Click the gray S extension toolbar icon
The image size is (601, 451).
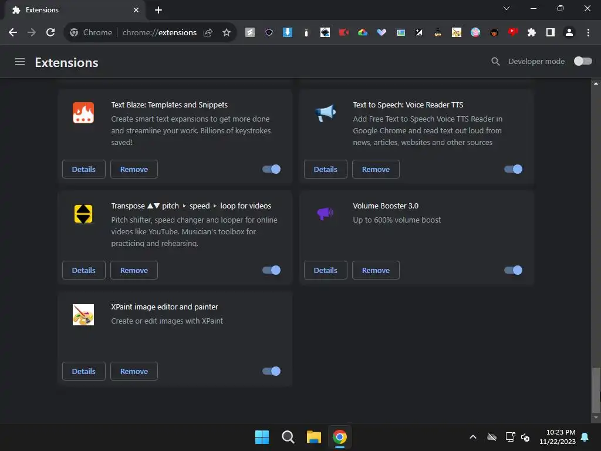(250, 32)
